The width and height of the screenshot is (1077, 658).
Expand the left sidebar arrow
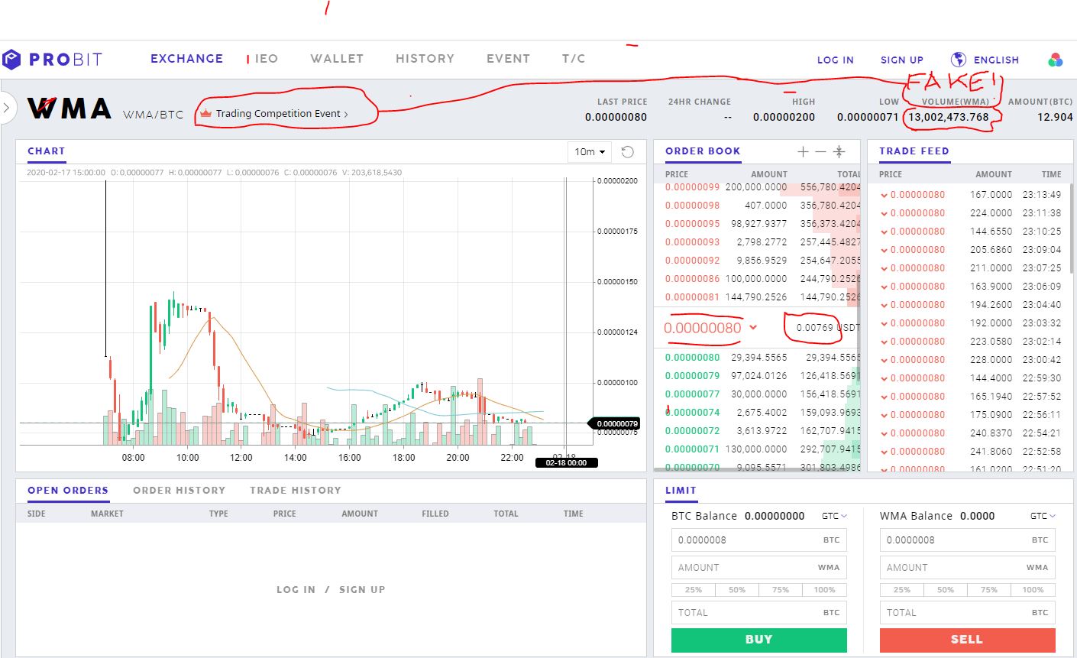pyautogui.click(x=7, y=109)
